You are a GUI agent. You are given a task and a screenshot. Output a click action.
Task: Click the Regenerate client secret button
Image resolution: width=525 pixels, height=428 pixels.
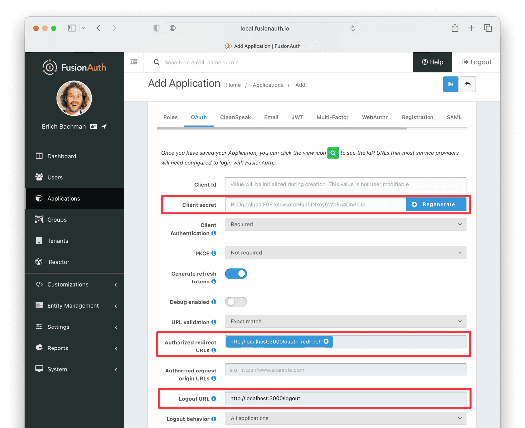pyautogui.click(x=436, y=204)
